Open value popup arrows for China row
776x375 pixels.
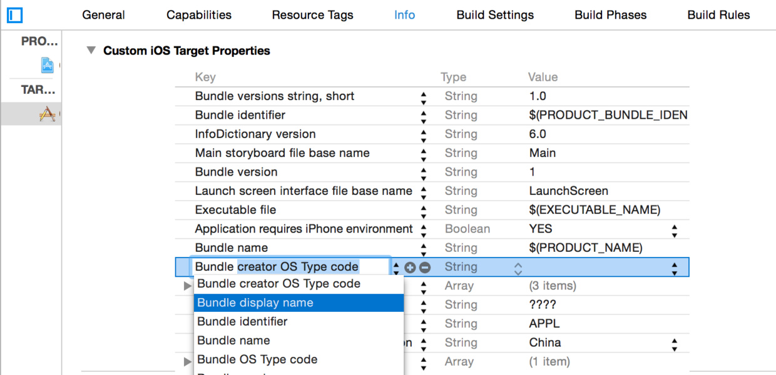coord(675,343)
